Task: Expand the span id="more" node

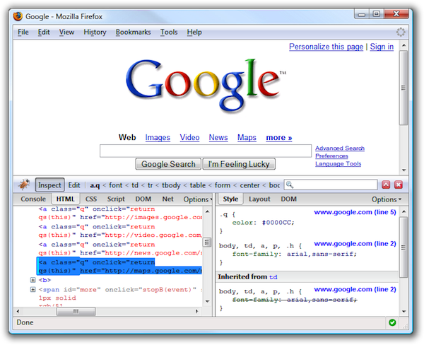Action: click(x=33, y=290)
